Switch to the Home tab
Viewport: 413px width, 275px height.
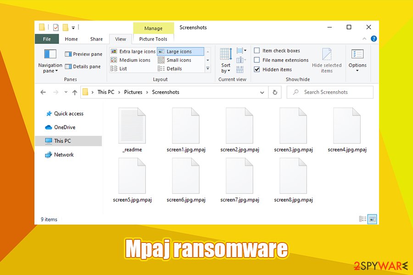tap(71, 39)
